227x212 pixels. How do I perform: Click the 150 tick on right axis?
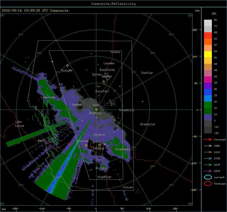tap(195, 30)
